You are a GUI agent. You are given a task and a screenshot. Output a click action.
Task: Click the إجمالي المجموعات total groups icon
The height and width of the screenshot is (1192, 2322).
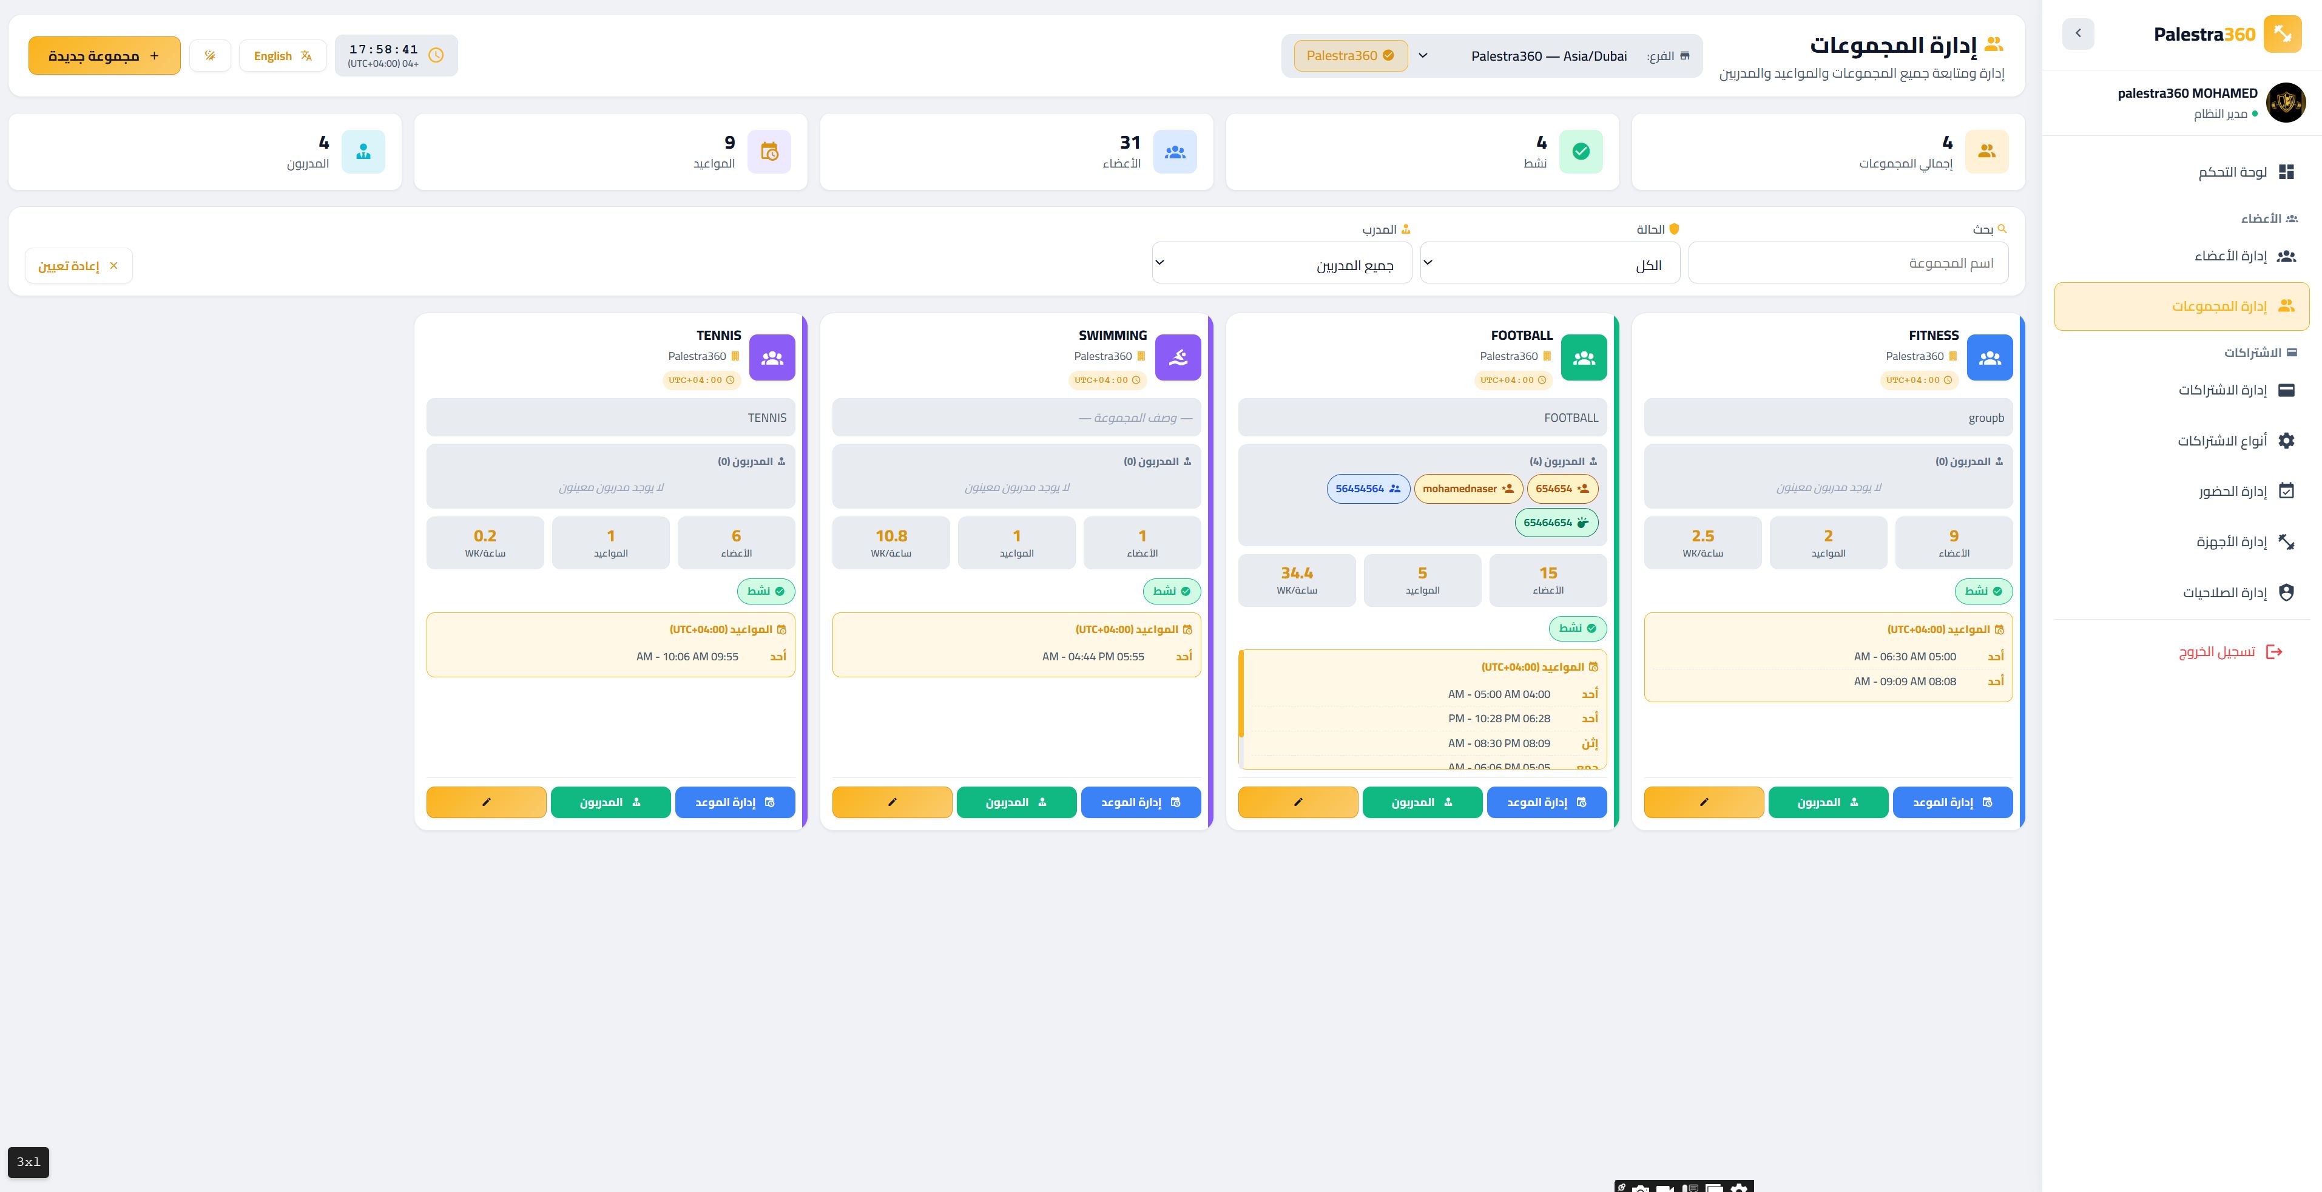point(1986,152)
